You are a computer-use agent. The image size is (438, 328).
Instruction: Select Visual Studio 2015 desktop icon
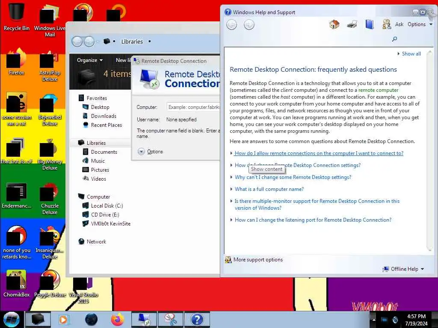coord(83,290)
